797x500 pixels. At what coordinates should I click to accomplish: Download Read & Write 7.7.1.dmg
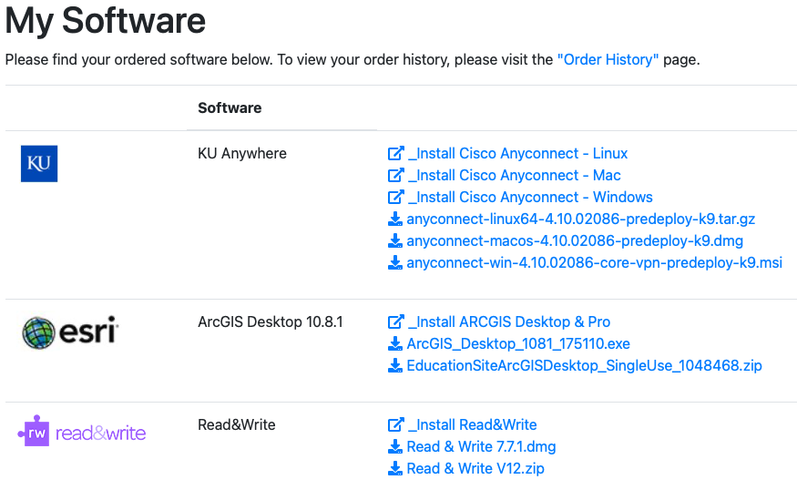click(x=481, y=446)
